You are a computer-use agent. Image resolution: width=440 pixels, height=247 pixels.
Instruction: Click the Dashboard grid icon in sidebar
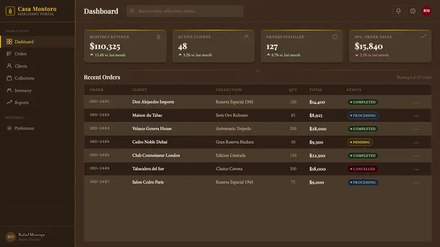point(9,42)
